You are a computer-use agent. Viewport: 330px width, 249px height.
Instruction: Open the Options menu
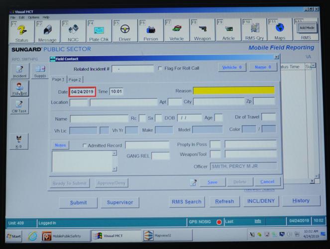33,17
